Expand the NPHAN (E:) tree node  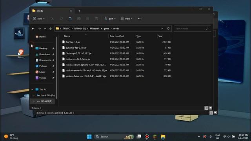[x=34, y=101]
